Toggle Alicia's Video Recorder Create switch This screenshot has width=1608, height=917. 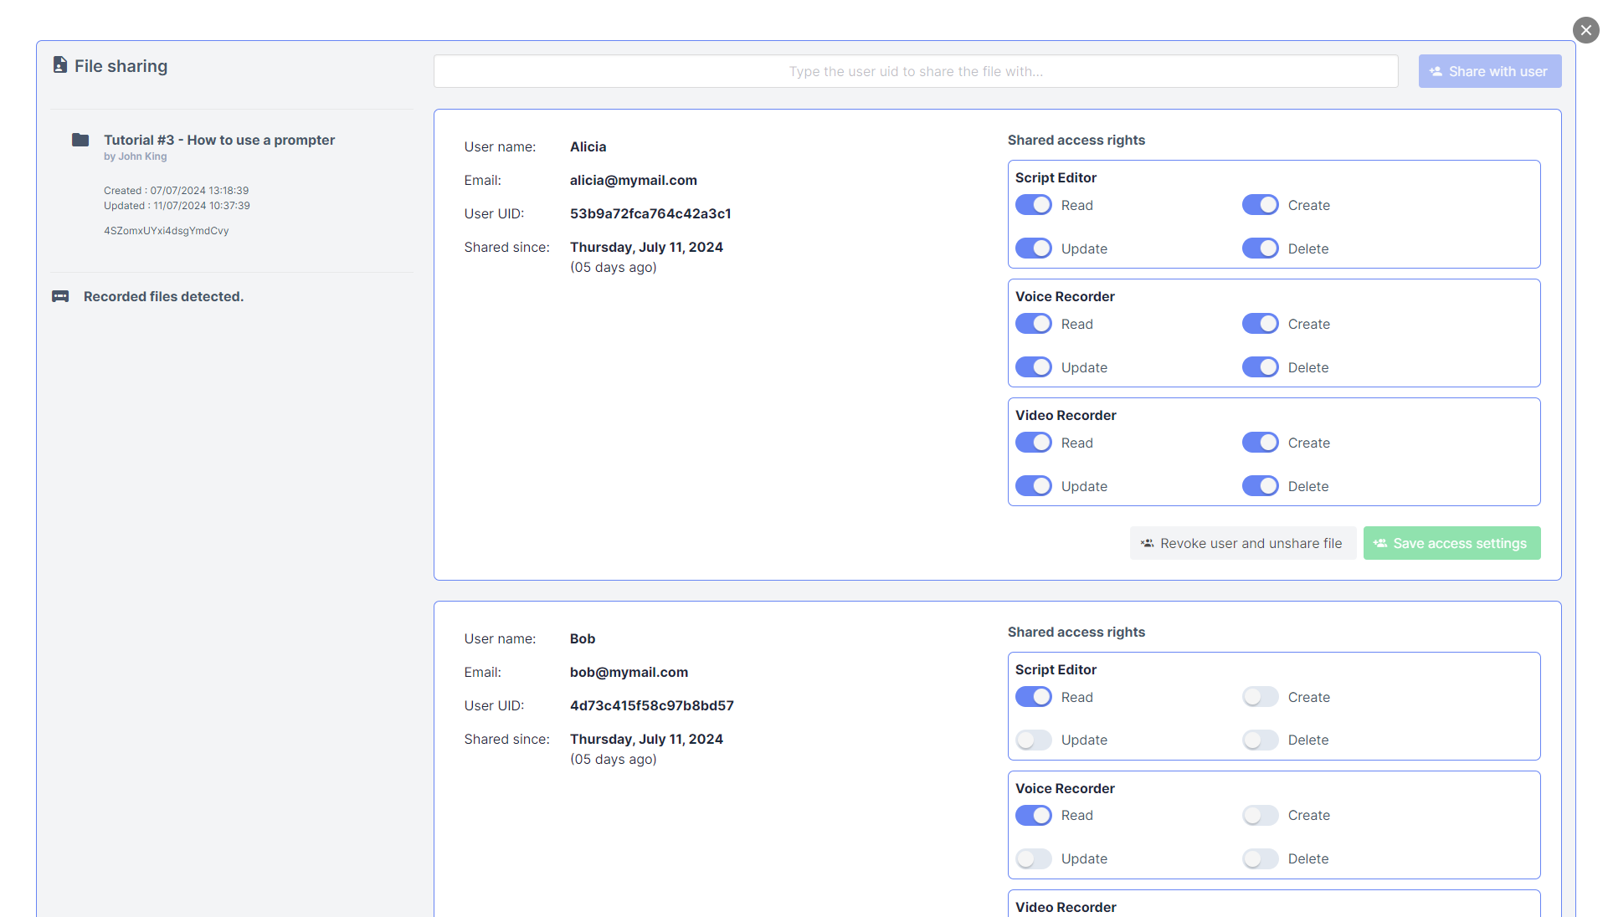coord(1261,443)
